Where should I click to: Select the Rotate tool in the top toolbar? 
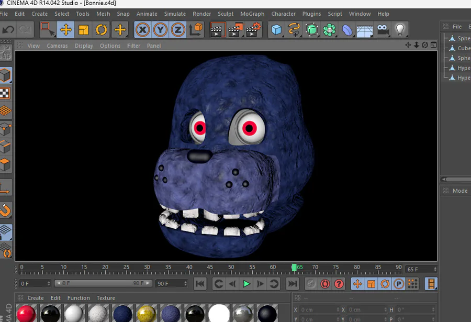(x=102, y=30)
